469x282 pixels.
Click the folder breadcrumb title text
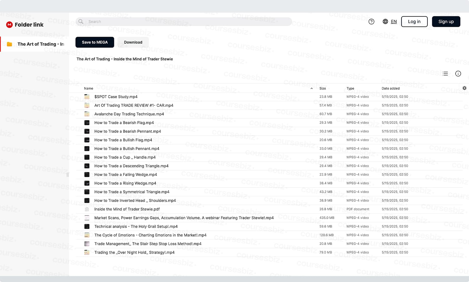point(125,59)
